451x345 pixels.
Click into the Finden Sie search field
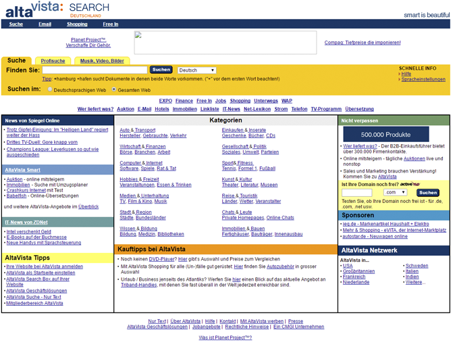(x=95, y=70)
